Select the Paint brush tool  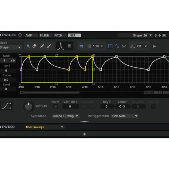click(x=49, y=46)
